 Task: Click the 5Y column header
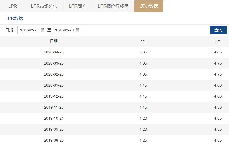tap(218, 41)
